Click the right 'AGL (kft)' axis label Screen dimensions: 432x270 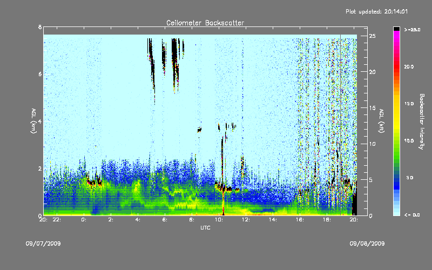pyautogui.click(x=381, y=121)
